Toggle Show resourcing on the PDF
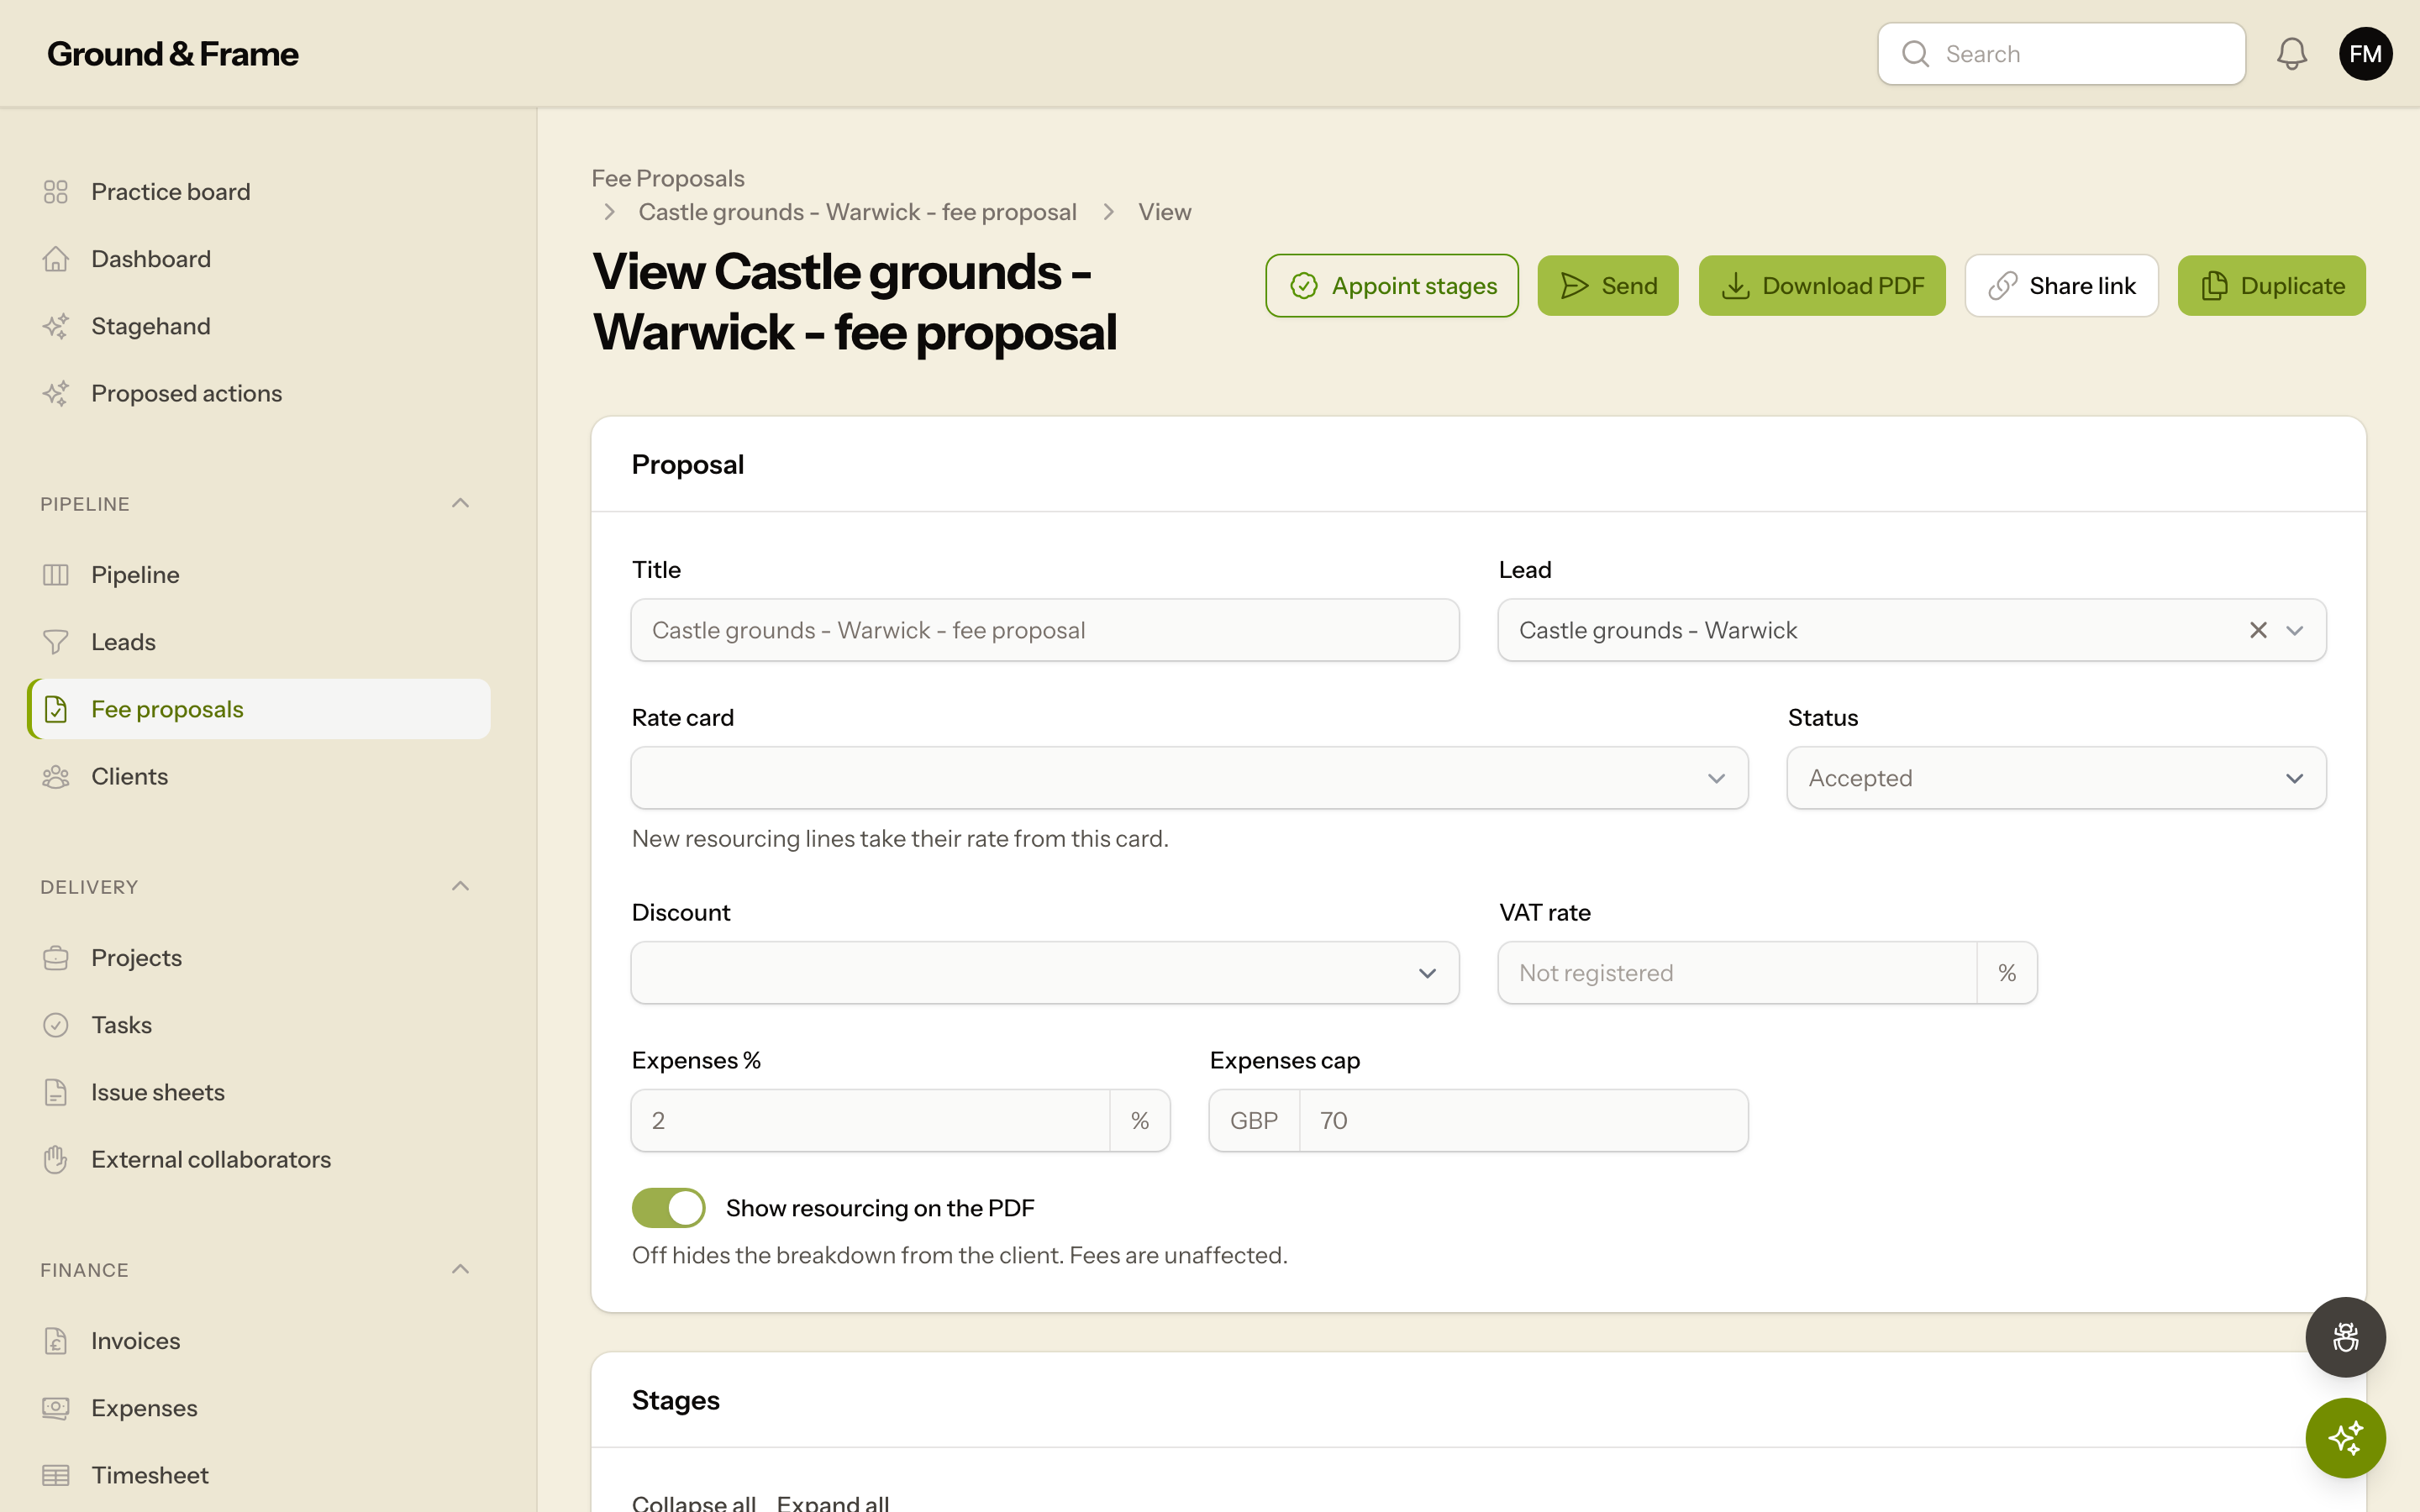 click(668, 1208)
